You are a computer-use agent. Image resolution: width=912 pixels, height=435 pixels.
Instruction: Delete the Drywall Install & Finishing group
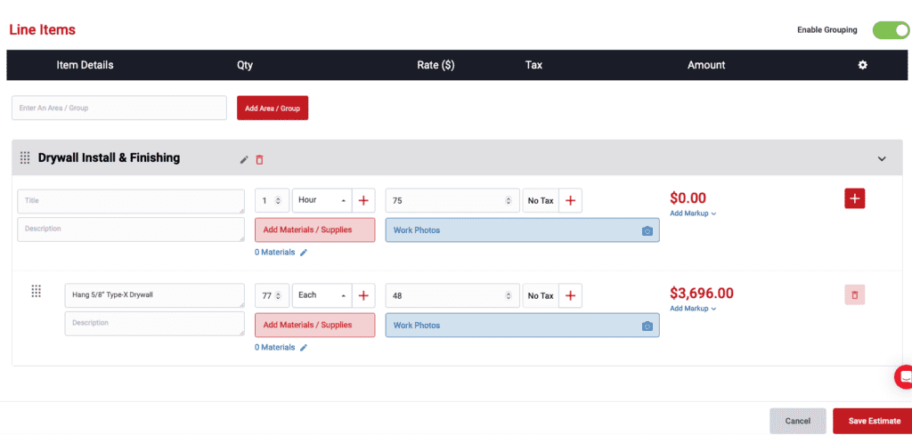[x=260, y=159]
